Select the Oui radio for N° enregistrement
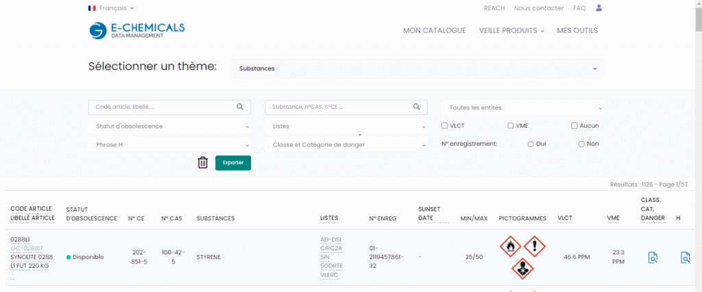 click(531, 144)
